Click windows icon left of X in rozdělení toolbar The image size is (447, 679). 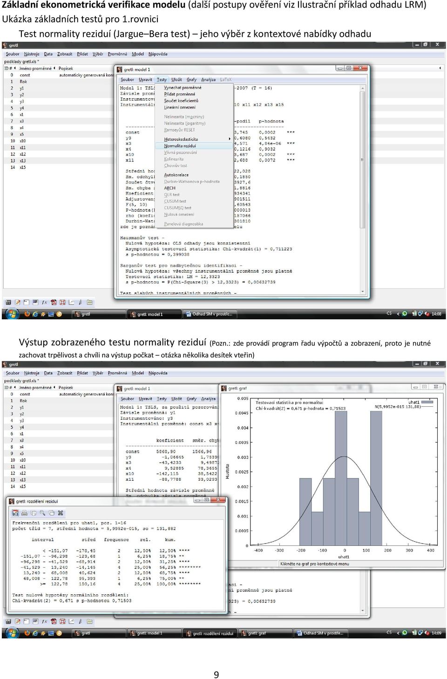52,513
